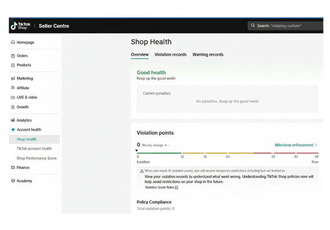Click the Analytics bar chart icon
The image size is (330, 230).
click(x=13, y=121)
